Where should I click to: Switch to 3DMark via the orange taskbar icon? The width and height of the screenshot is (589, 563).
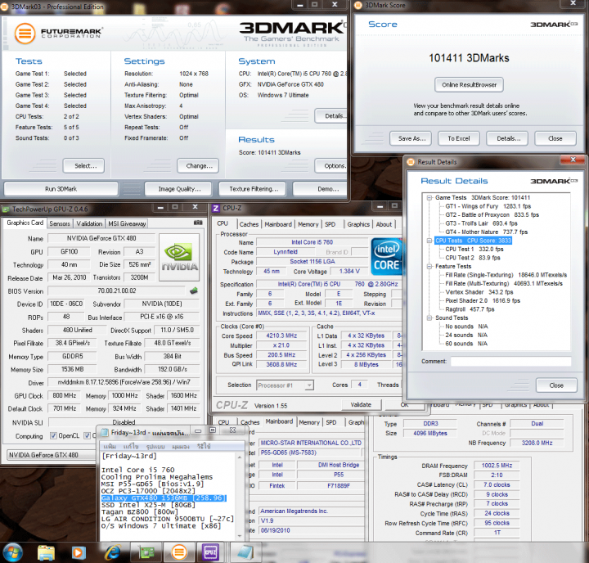tap(179, 552)
